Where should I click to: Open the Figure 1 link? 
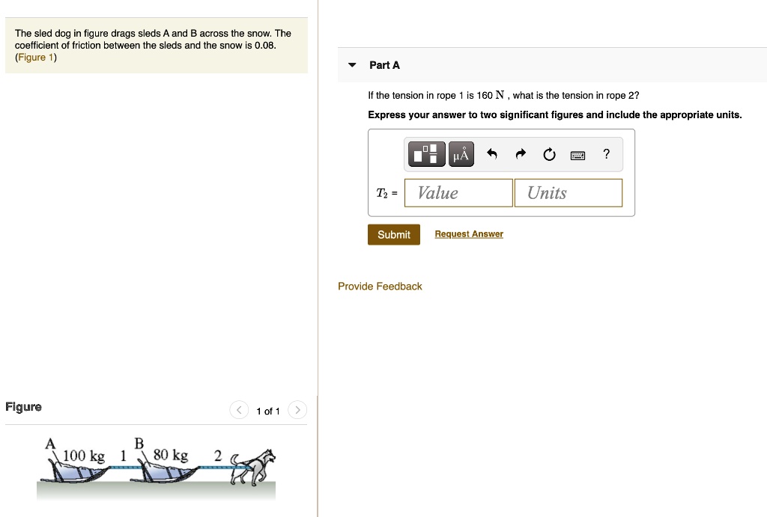34,57
